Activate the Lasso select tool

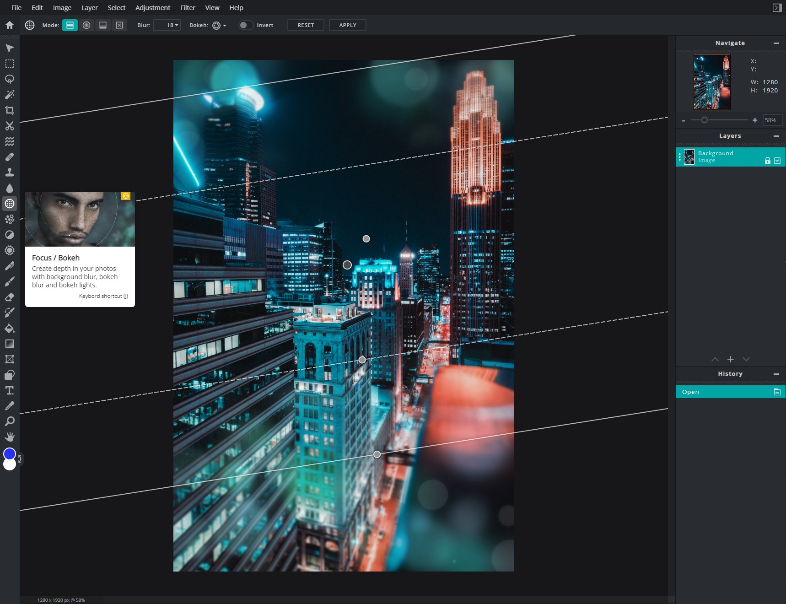coord(10,79)
